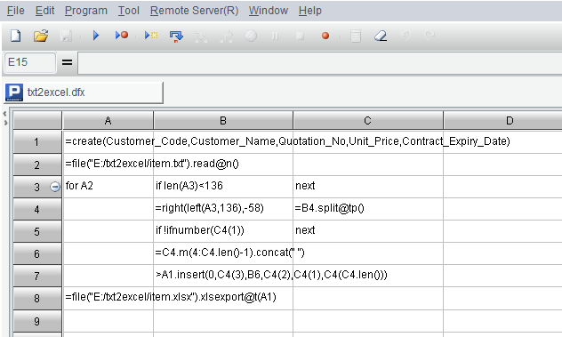Click the select-all corner cell of grid
This screenshot has height=337, width=562.
[37, 120]
